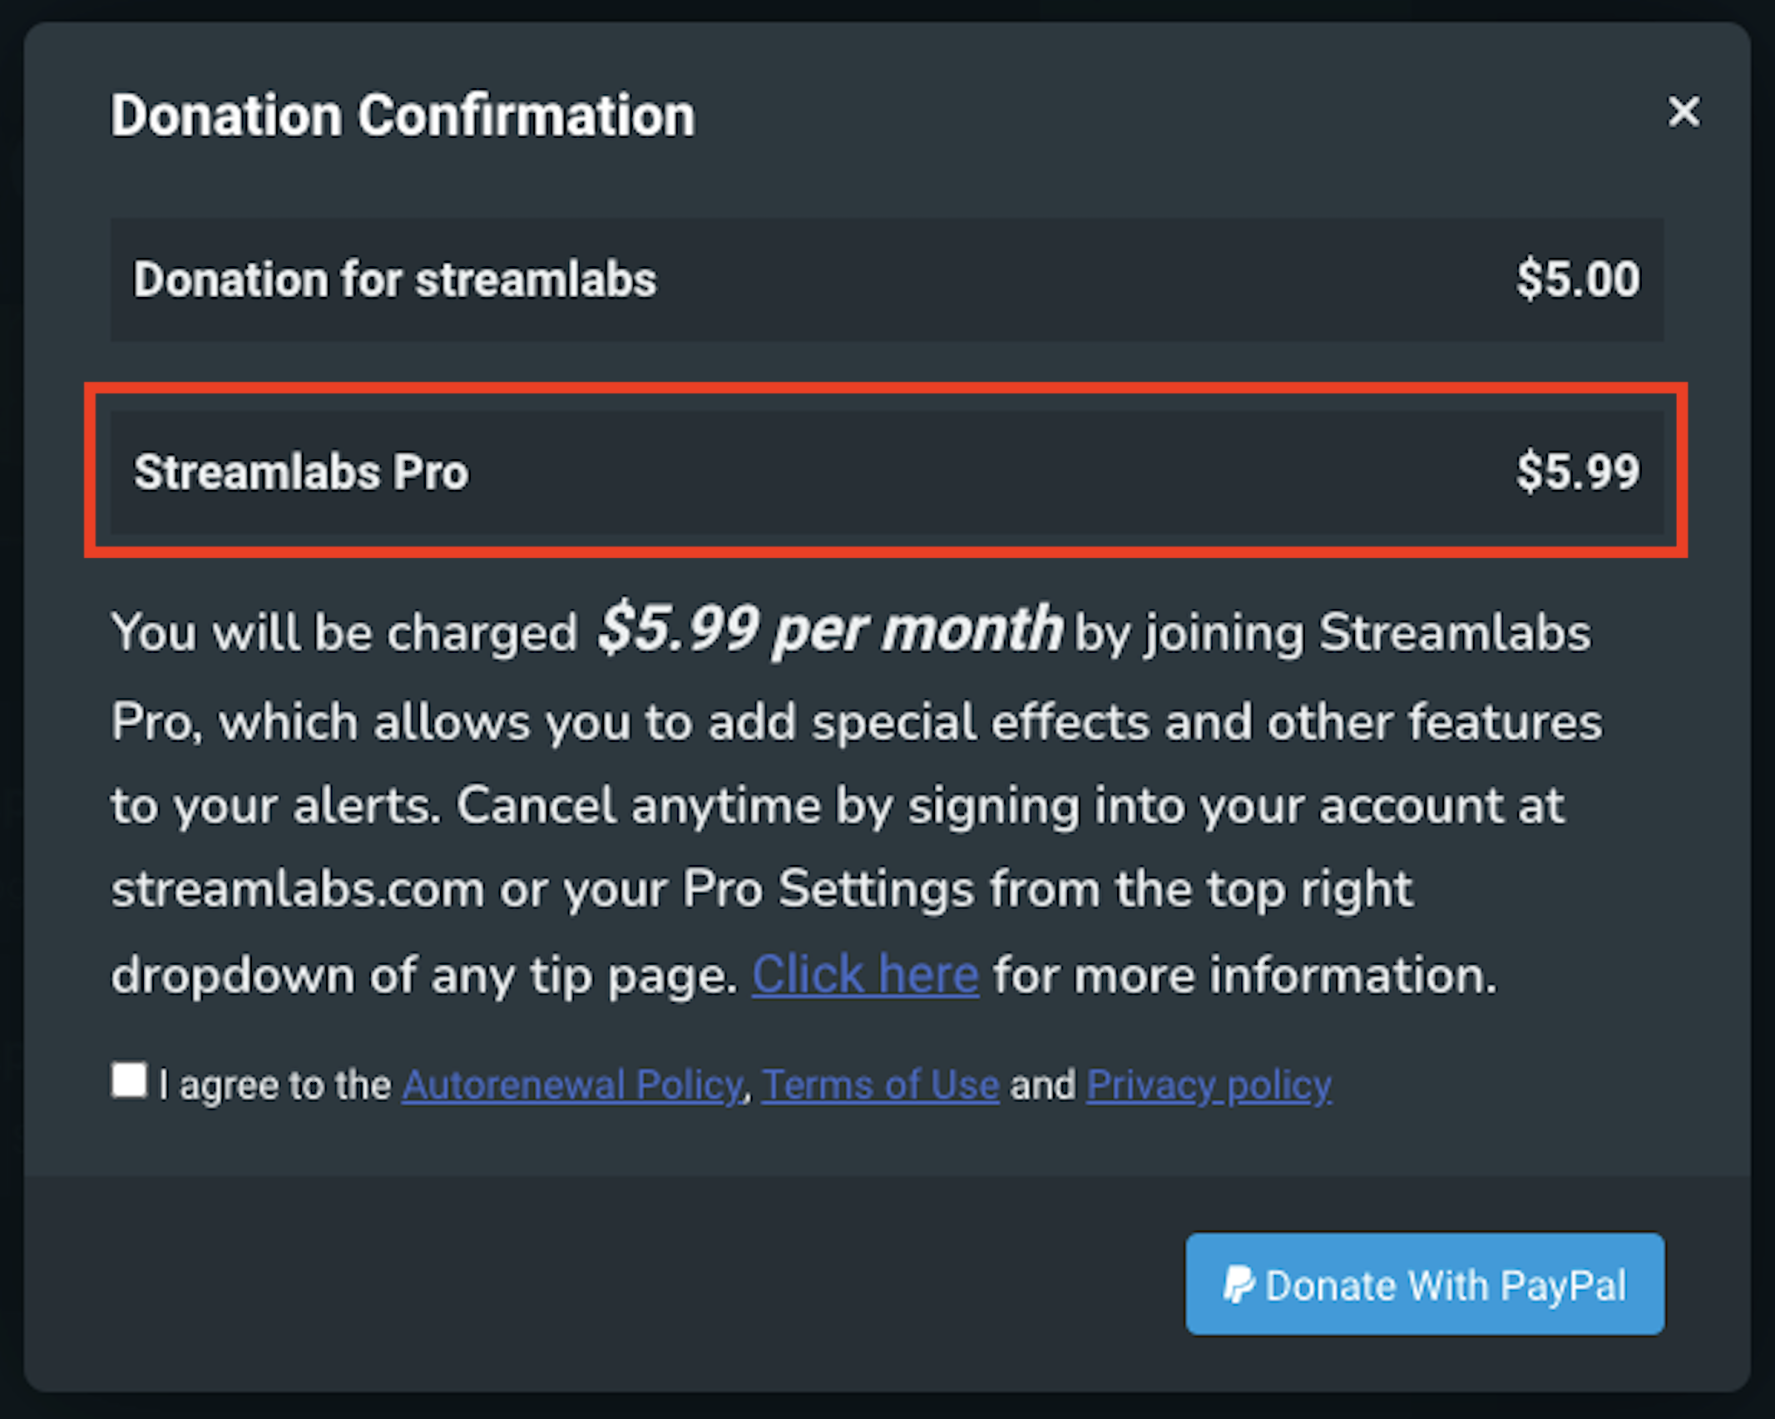Open the Autorenewal Policy link
This screenshot has height=1419, width=1775.
[573, 1084]
